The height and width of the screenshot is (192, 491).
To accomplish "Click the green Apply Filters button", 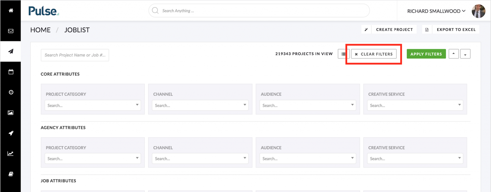I will 426,54.
